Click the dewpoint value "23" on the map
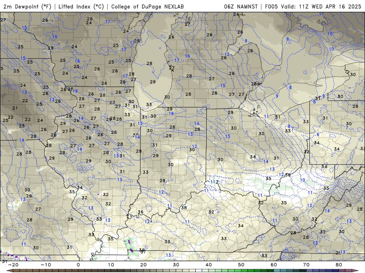Image resolution: width=365 pixels, height=273 pixels. tap(21, 126)
